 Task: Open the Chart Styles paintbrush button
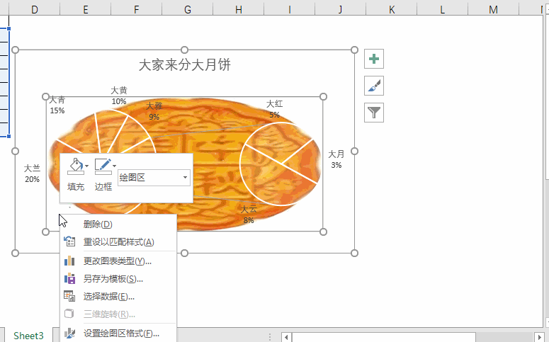point(374,86)
